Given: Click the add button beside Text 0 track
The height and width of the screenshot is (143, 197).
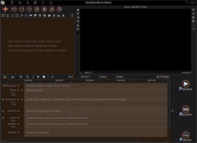Looking at the screenshot, I should (x=3, y=118).
